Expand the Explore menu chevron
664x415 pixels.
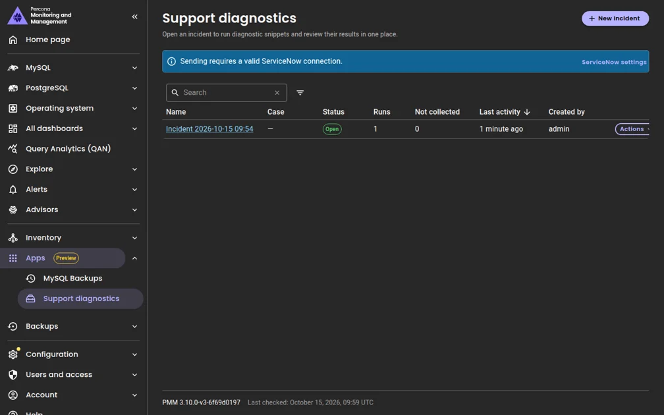coord(134,169)
